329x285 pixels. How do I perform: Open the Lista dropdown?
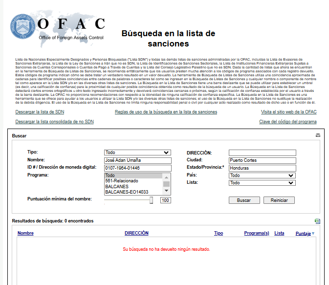click(262, 183)
